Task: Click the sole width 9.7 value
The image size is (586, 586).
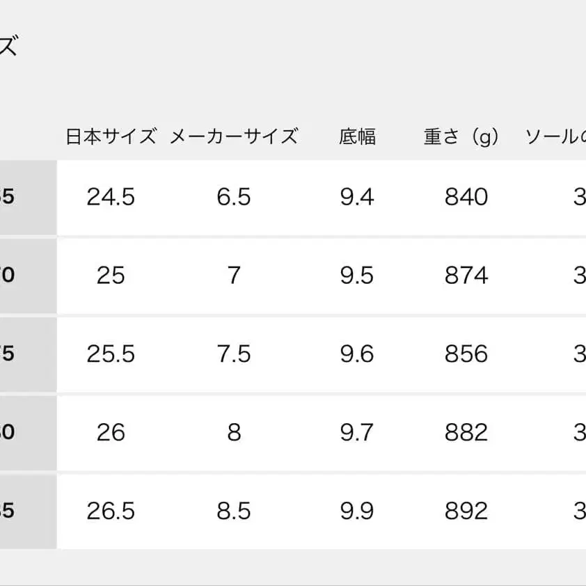Action: pyautogui.click(x=357, y=432)
